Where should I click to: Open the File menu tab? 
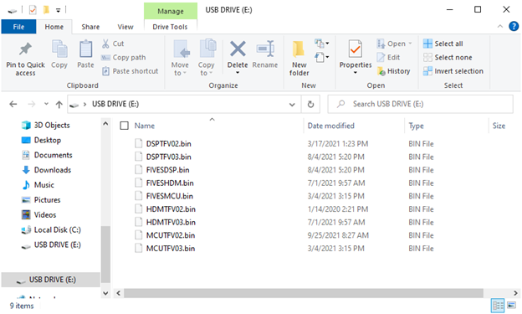(18, 27)
